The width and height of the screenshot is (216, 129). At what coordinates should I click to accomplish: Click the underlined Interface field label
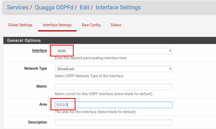click(x=40, y=50)
